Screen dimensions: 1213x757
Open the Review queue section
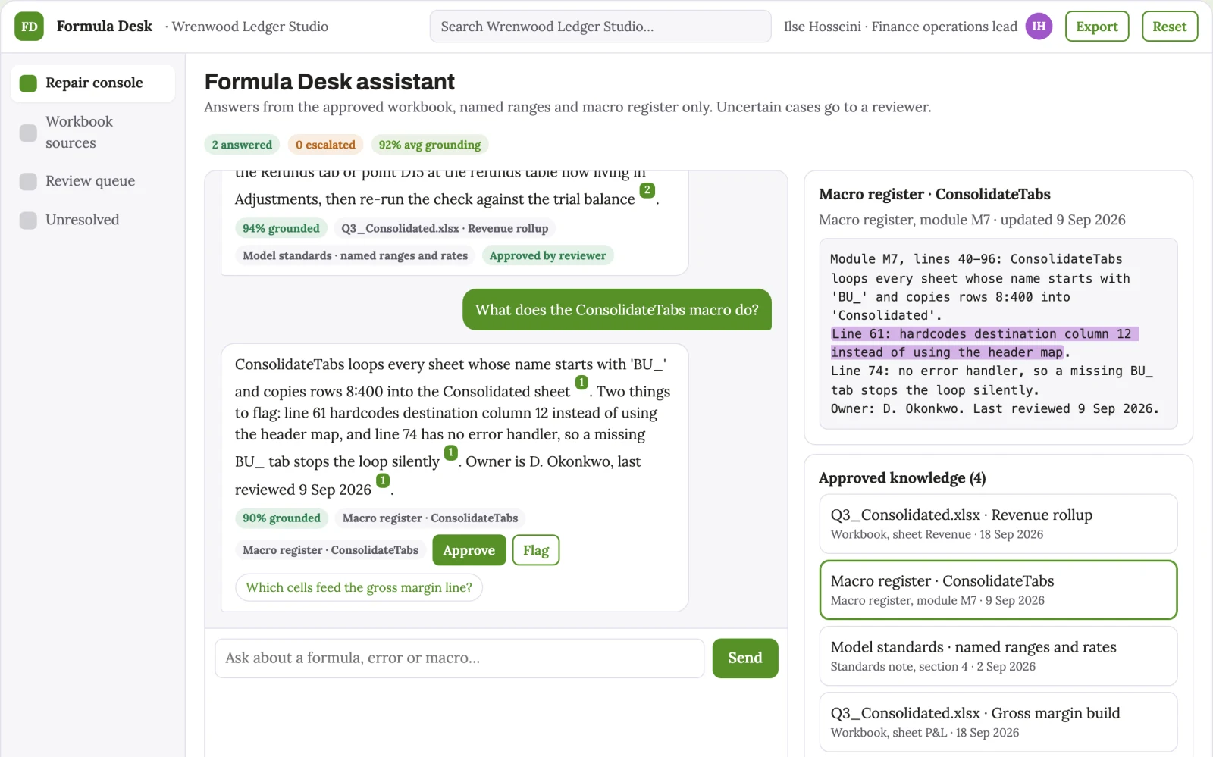click(x=92, y=181)
